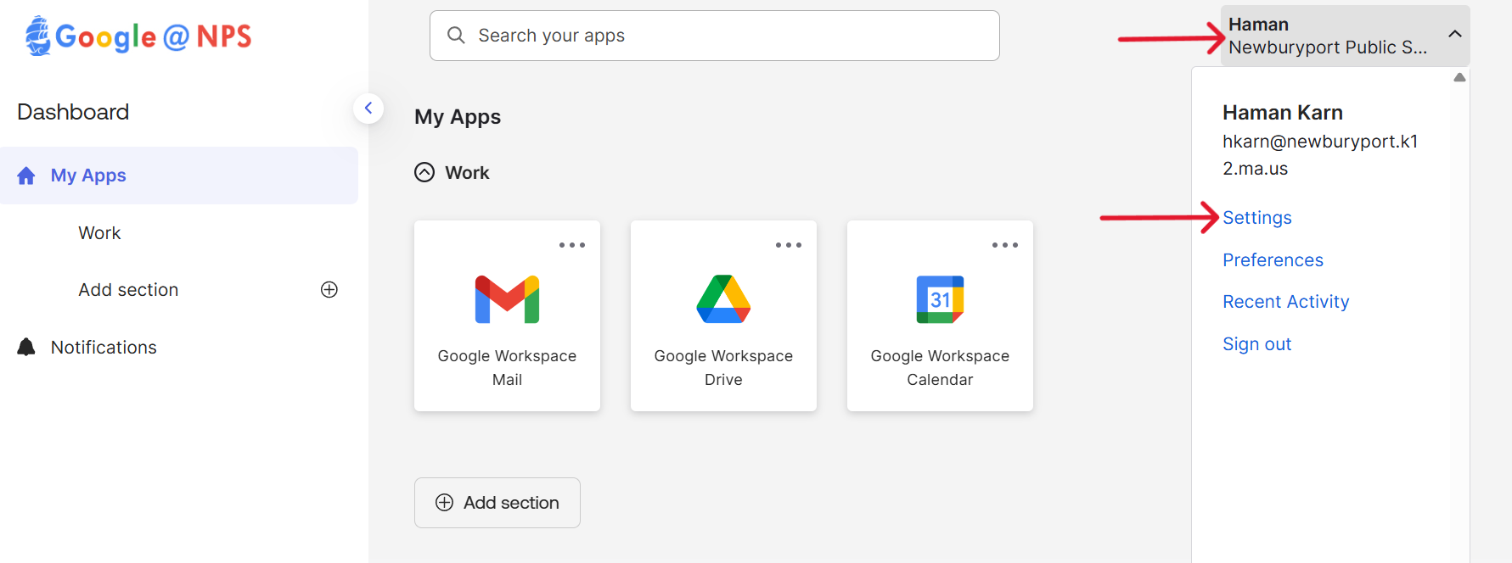Click the Notifications bell in the sidebar
This screenshot has width=1512, height=563.
coord(27,348)
